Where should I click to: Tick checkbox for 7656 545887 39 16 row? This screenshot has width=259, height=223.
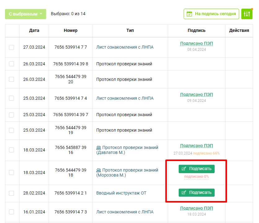11,150
